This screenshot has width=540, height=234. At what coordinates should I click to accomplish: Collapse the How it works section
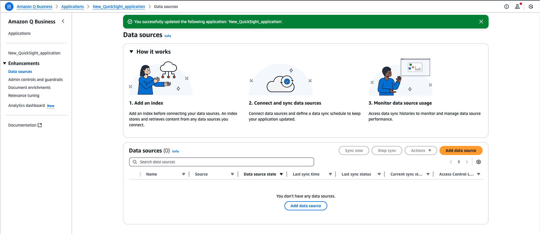coord(131,52)
